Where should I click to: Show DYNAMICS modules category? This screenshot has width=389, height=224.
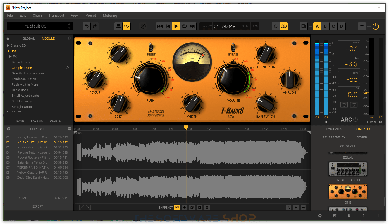[334, 129]
